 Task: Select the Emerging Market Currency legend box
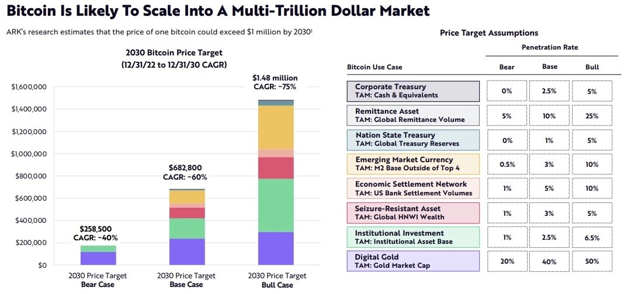click(x=413, y=164)
